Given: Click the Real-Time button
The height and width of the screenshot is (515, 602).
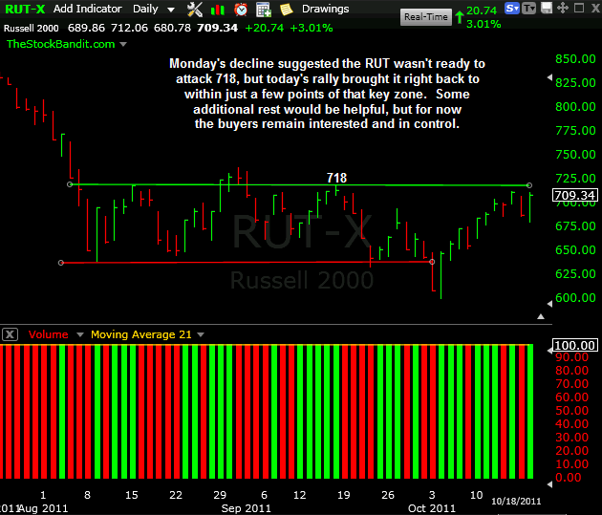Looking at the screenshot, I should [426, 17].
